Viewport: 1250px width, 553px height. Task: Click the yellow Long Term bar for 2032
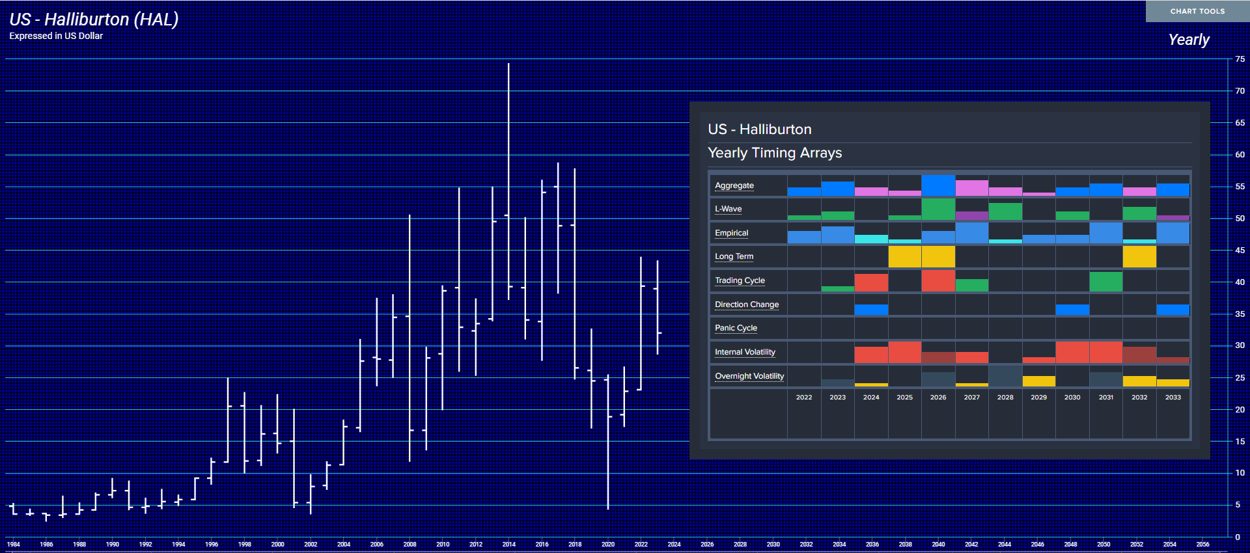(1139, 256)
